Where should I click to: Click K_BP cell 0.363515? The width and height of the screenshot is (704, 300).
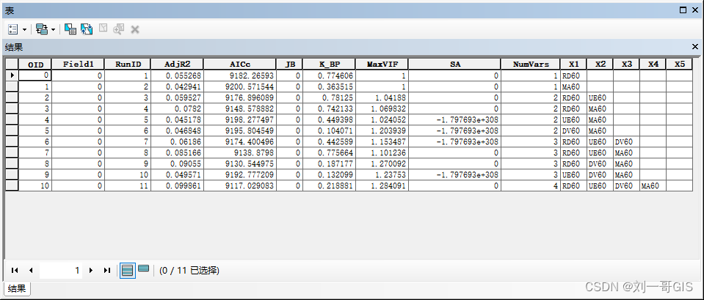tap(329, 87)
